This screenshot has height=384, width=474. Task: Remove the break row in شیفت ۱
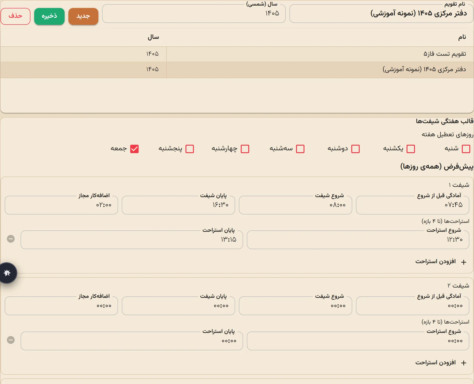tap(11, 239)
